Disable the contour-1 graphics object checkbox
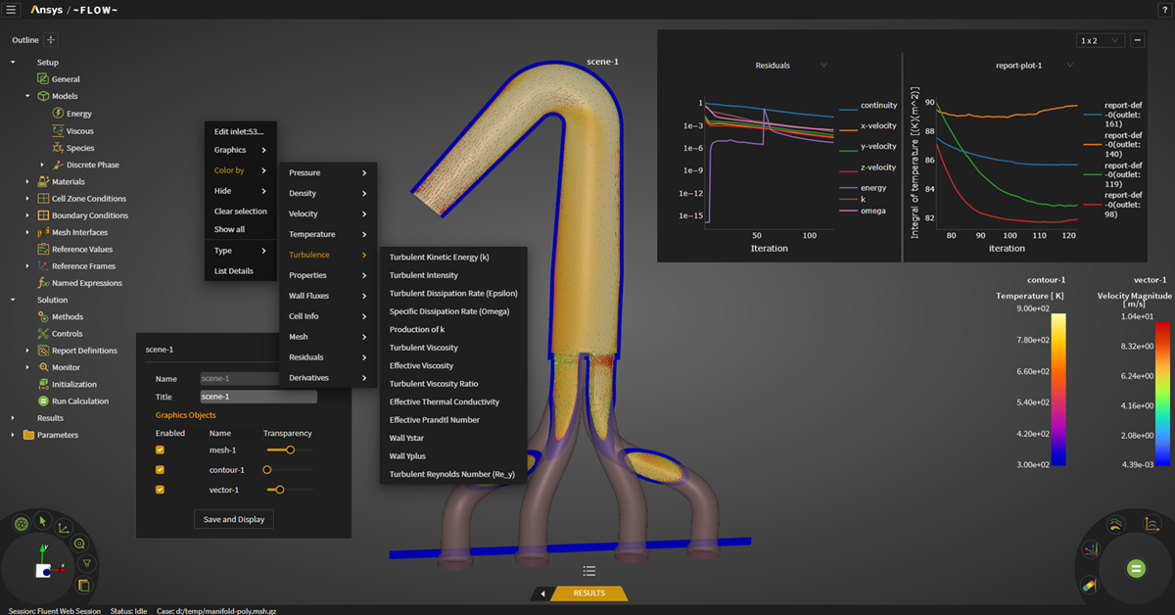Image resolution: width=1175 pixels, height=615 pixels. pyautogui.click(x=160, y=470)
